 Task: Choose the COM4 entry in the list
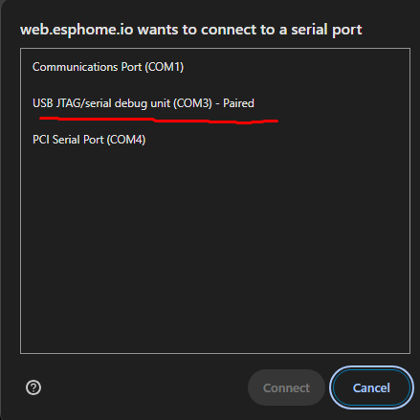215,140
